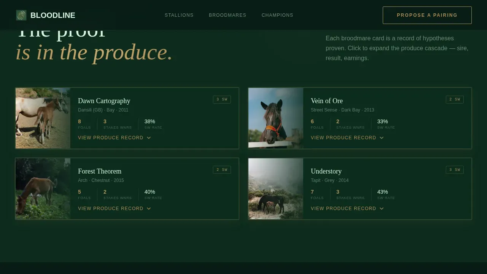The image size is (487, 274).
Task: Click the 5 foals count for Forest Theorem
Action: [x=80, y=192]
